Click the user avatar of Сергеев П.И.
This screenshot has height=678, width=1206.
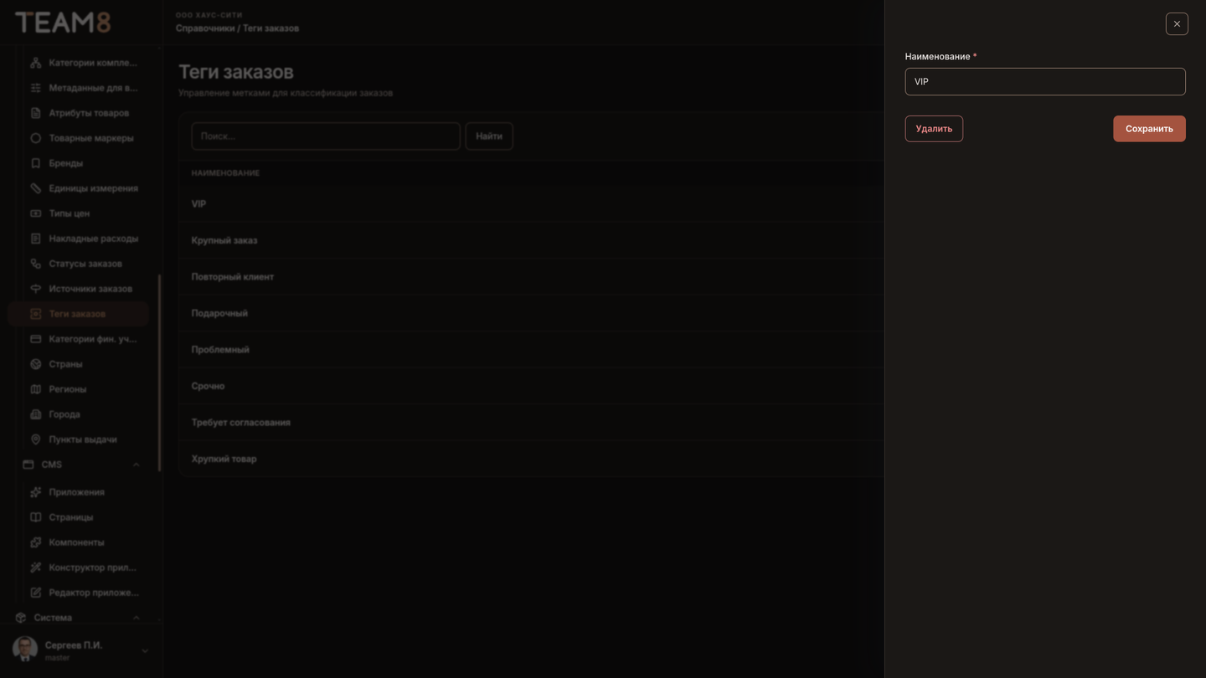tap(25, 650)
